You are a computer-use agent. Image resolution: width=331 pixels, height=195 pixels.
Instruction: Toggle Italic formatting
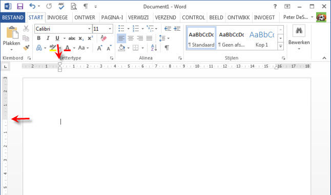[x=48, y=38]
